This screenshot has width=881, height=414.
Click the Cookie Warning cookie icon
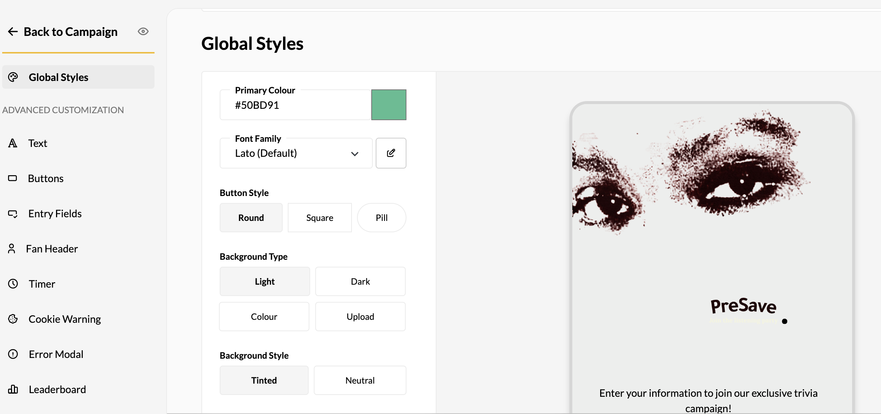click(13, 319)
